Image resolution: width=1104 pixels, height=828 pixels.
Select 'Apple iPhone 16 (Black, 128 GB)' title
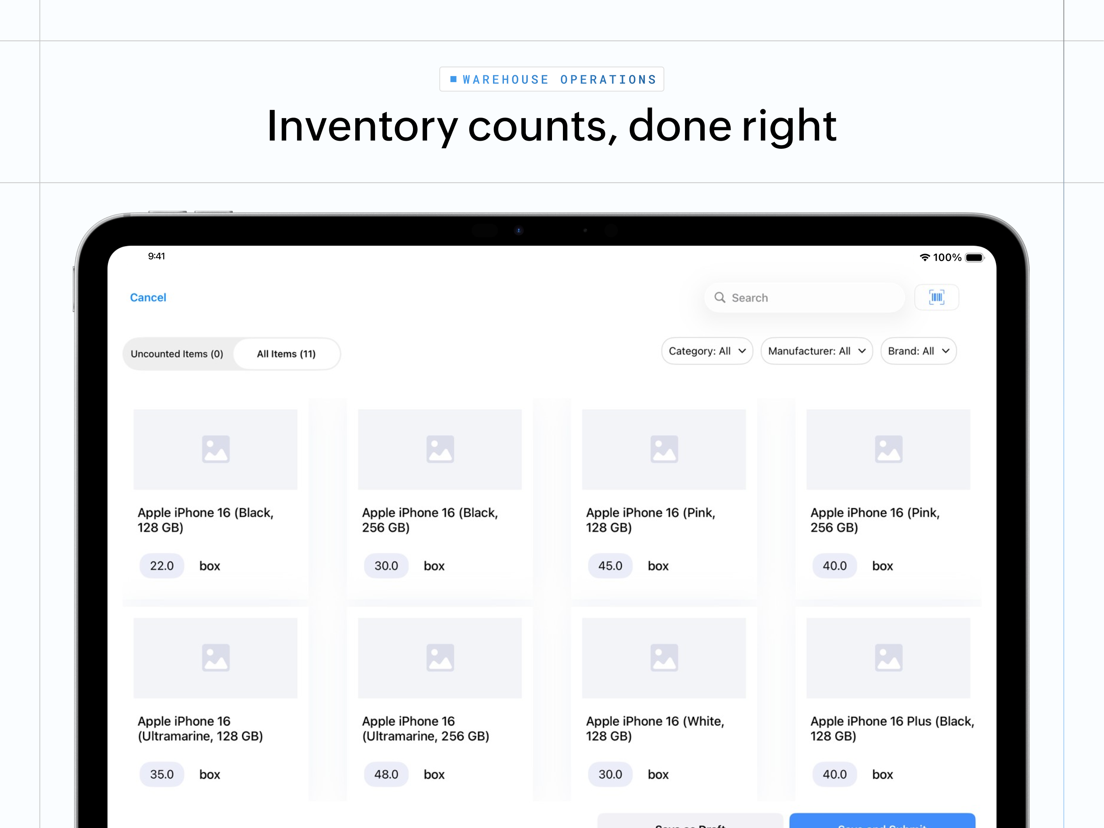click(206, 520)
